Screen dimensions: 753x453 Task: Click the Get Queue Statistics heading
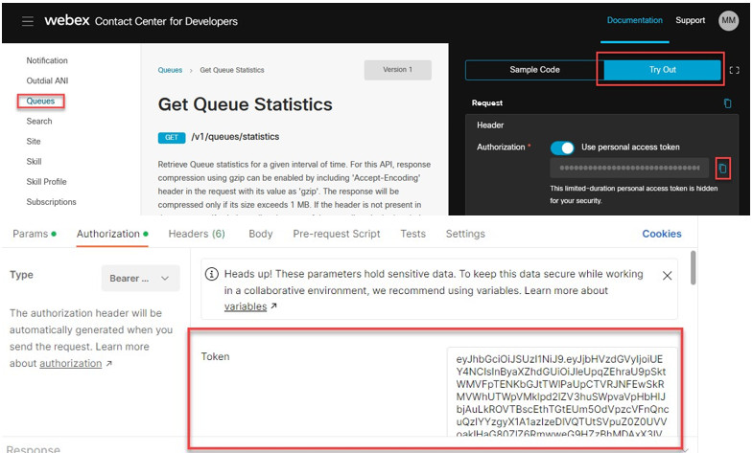click(245, 104)
